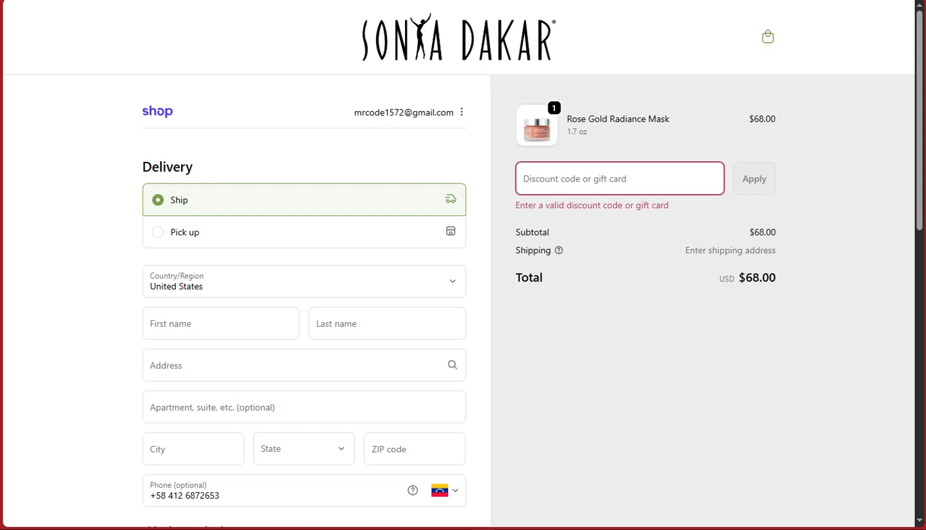
Task: Click the quantity badge on product image
Action: tap(554, 108)
